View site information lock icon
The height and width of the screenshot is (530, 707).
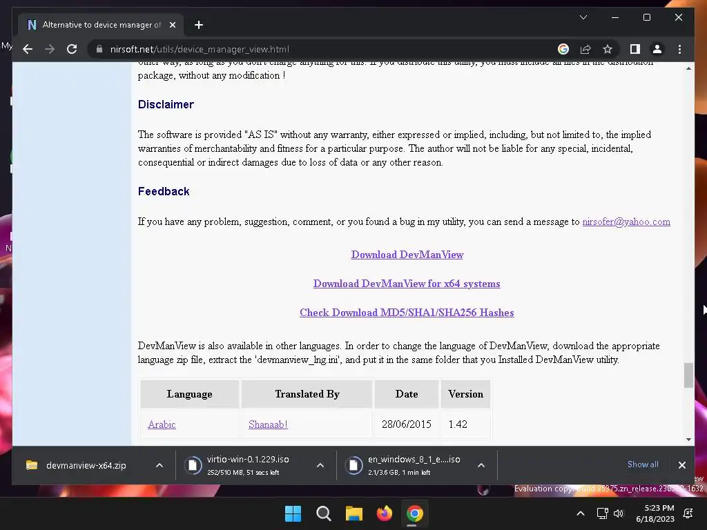99,49
